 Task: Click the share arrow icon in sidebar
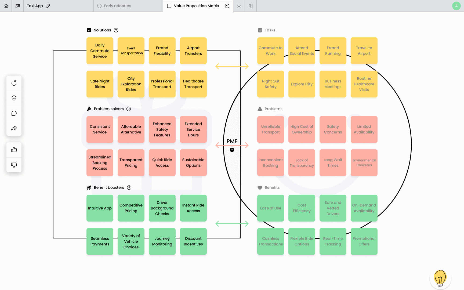tap(14, 128)
